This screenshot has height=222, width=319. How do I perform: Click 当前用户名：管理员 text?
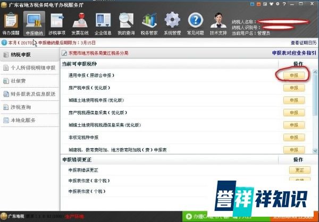pyautogui.click(x=251, y=33)
